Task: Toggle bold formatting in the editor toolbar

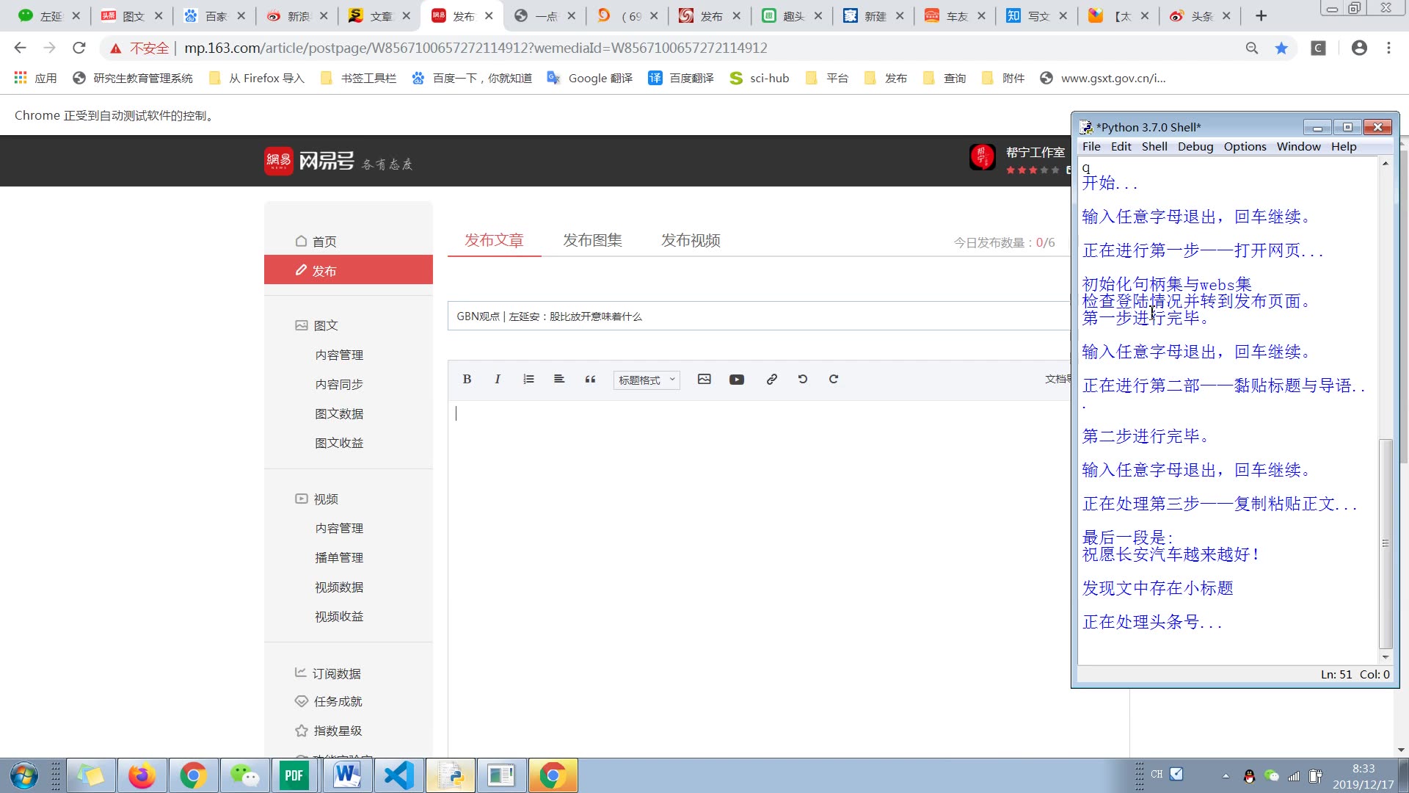Action: 467,380
